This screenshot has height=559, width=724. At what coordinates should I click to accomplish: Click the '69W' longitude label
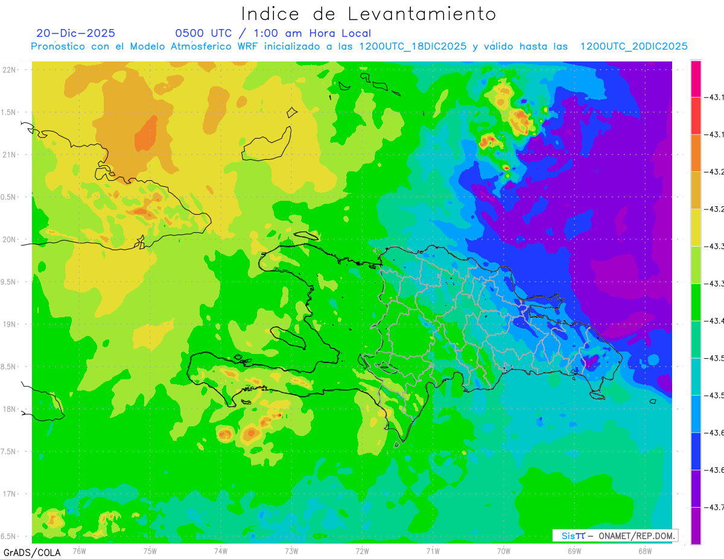574,551
